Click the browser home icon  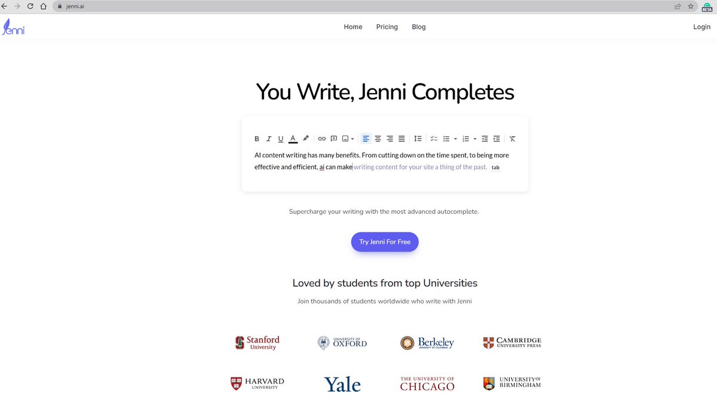point(43,6)
